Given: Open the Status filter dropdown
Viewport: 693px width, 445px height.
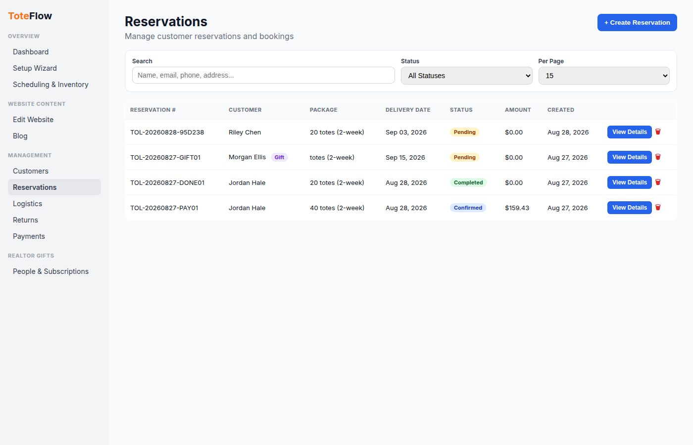Looking at the screenshot, I should coord(466,76).
